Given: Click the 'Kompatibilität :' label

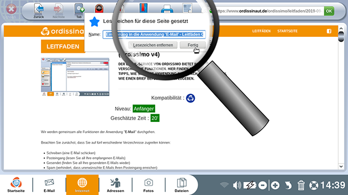Looking at the screenshot, I should pyautogui.click(x=168, y=98).
